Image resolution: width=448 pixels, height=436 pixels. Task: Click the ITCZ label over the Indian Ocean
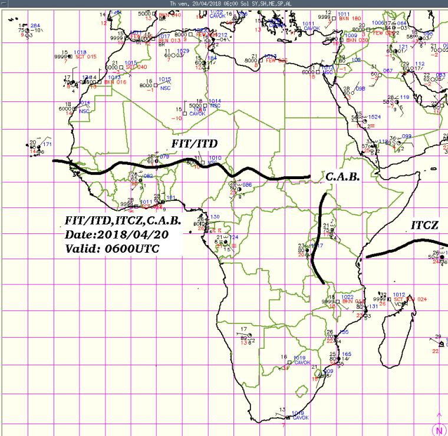tap(425, 224)
